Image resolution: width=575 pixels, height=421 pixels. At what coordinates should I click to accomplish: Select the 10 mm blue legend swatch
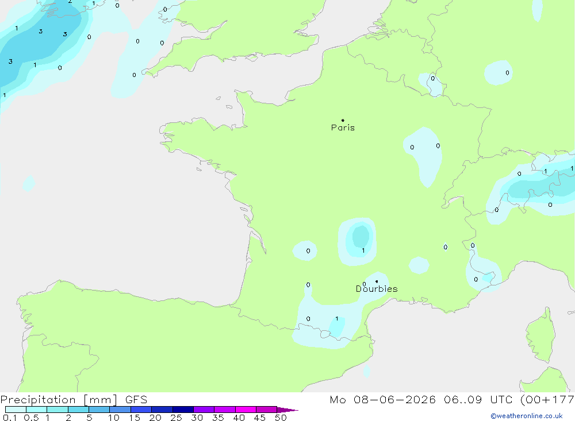[120, 410]
